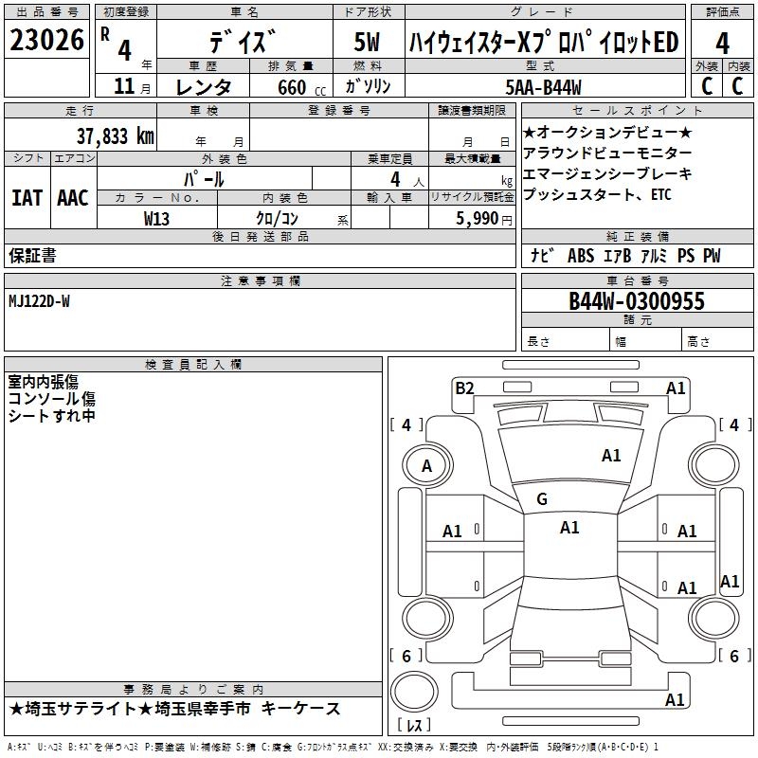Select the overall grade score 4

pos(722,43)
